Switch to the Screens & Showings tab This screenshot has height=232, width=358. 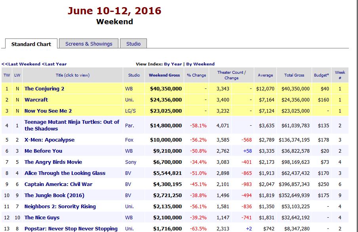89,44
